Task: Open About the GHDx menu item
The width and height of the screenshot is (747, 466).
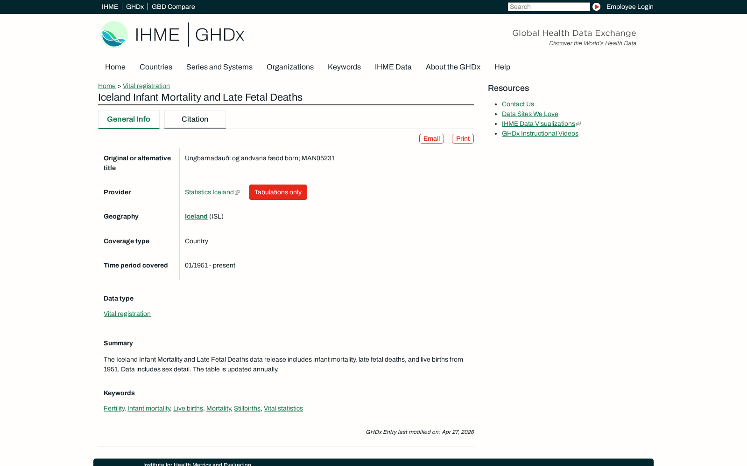Action: (453, 67)
